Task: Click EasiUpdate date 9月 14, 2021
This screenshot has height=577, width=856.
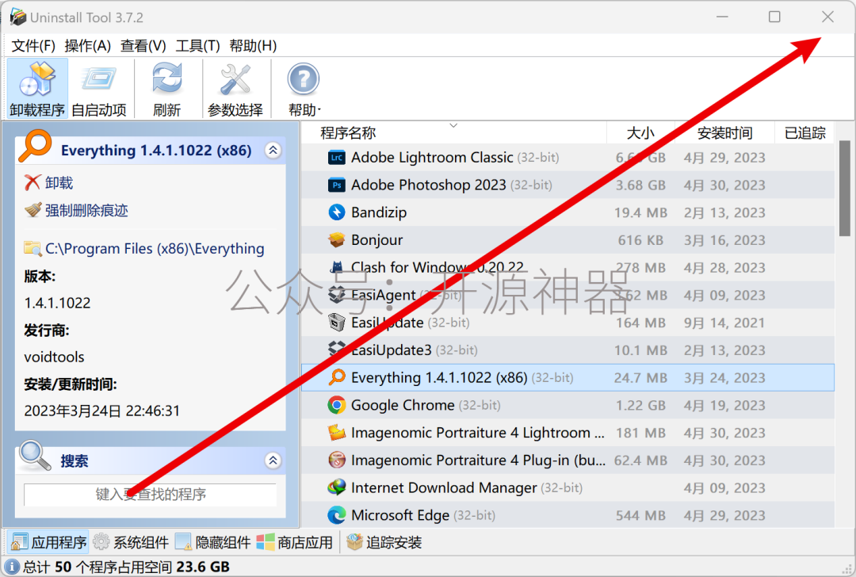Action: (x=724, y=323)
